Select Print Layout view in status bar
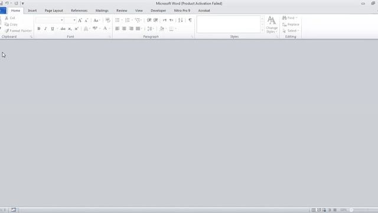The height and width of the screenshot is (213, 378). (x=313, y=210)
